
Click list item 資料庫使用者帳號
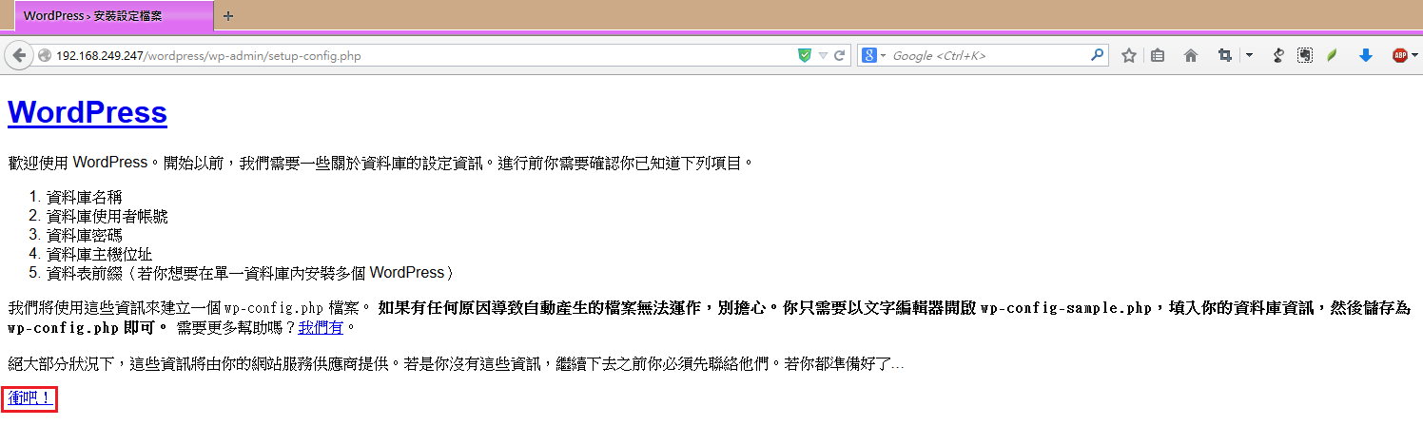tap(107, 216)
